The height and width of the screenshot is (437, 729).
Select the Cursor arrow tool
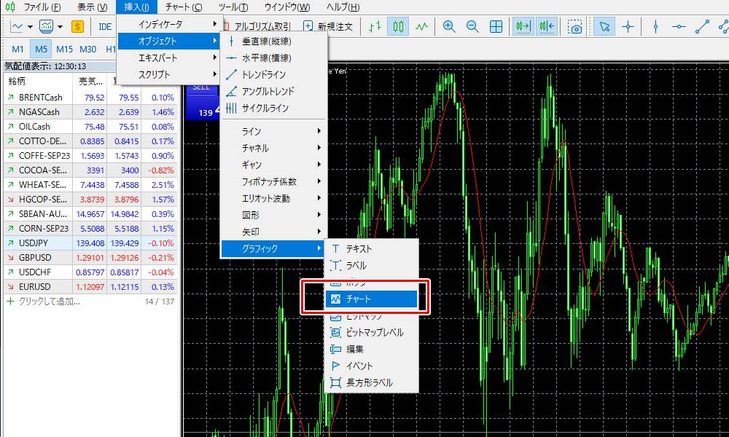click(x=604, y=26)
